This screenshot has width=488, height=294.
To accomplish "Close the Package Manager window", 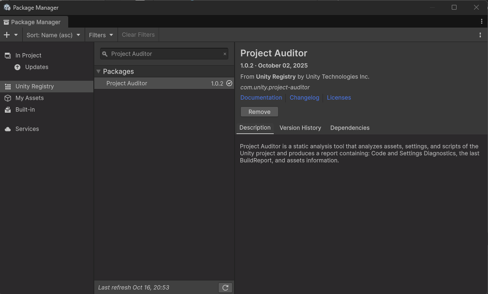I will click(476, 7).
